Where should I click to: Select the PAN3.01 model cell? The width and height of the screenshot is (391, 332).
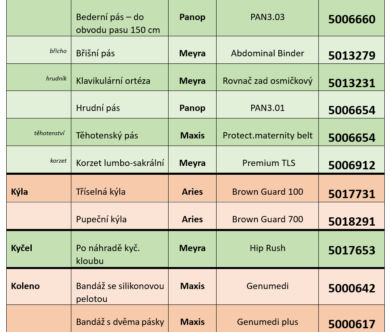pos(267,105)
